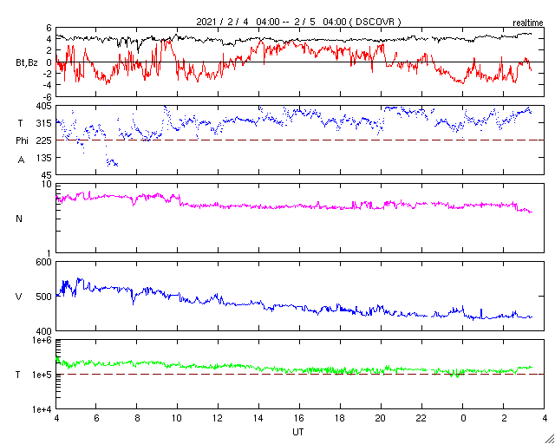Screen dimensions: 555x444
Task: Click the "12" hour tick on the UT axis
Action: tap(218, 418)
